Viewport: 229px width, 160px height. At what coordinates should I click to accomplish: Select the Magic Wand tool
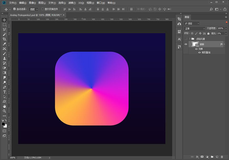click(x=4, y=34)
